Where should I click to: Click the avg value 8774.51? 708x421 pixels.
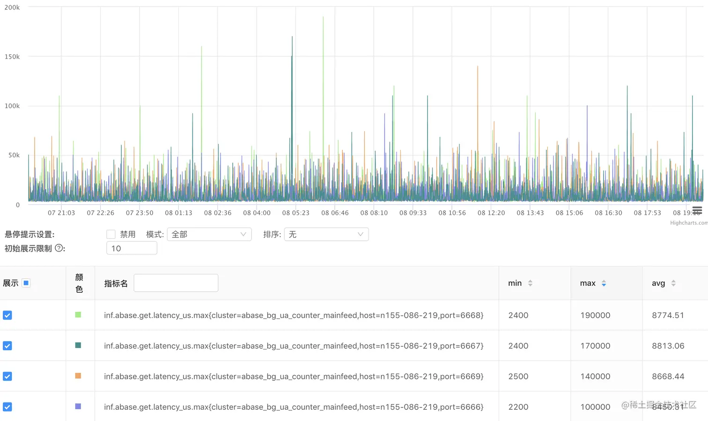click(x=668, y=315)
